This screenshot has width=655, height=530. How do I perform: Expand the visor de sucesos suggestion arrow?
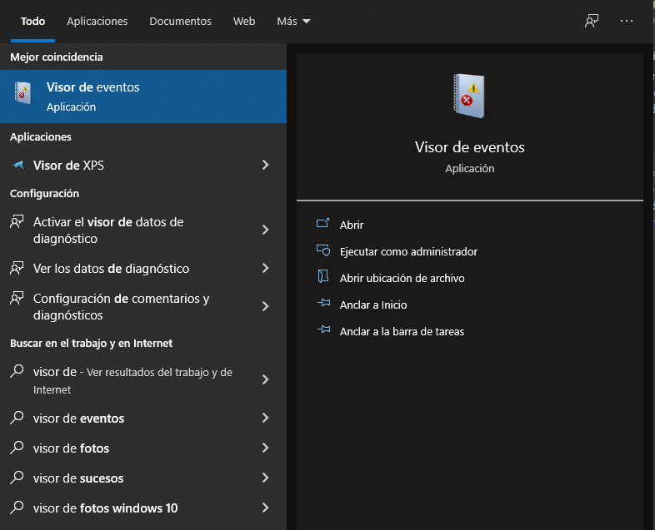pyautogui.click(x=266, y=478)
